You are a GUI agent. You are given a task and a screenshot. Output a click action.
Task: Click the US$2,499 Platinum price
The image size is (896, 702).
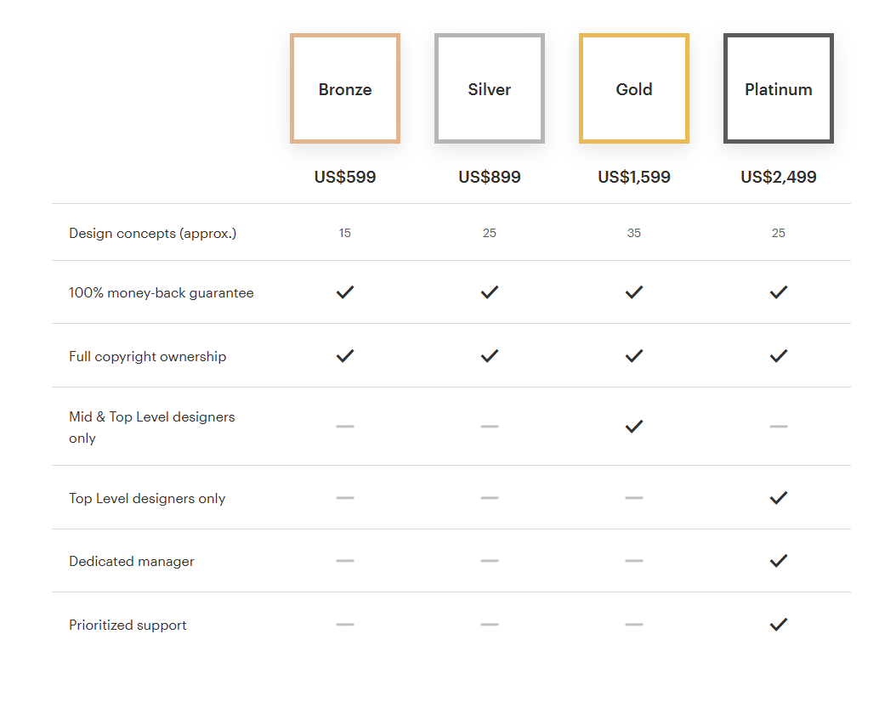[x=779, y=178]
